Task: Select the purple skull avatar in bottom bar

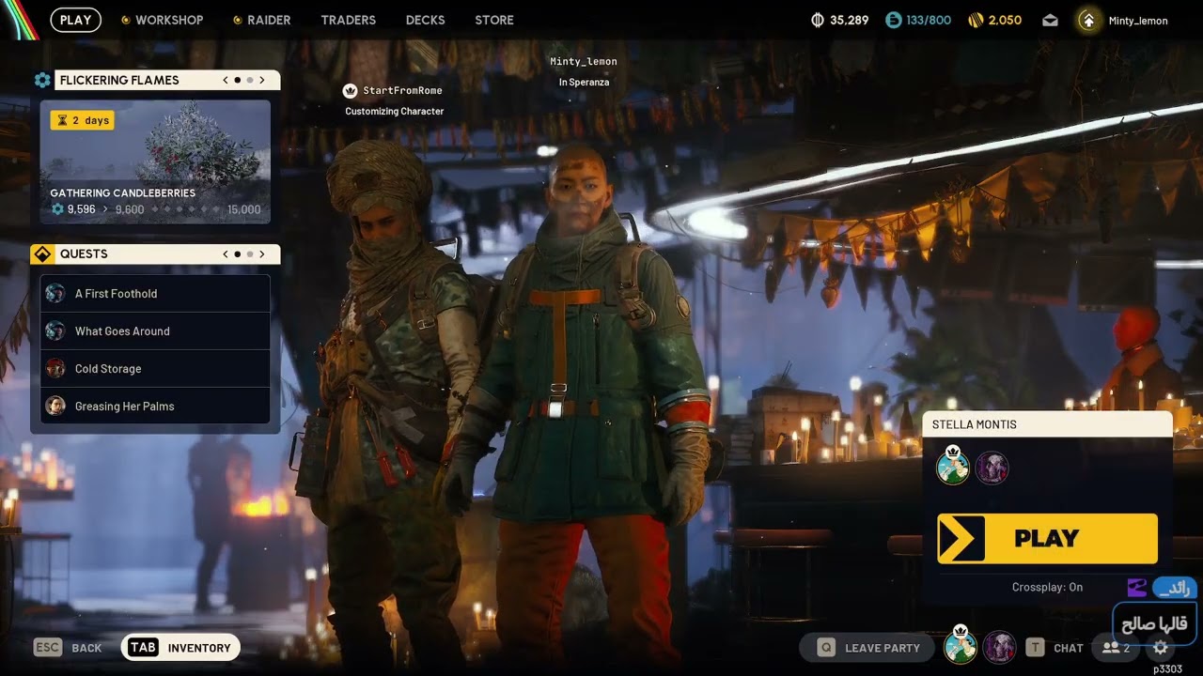Action: click(x=999, y=647)
